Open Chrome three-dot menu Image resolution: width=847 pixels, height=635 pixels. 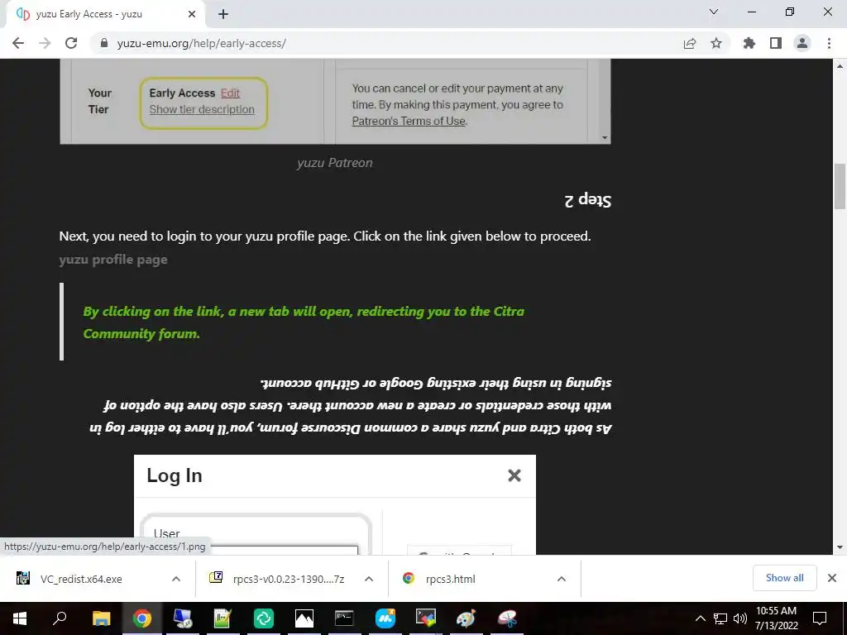click(x=829, y=43)
